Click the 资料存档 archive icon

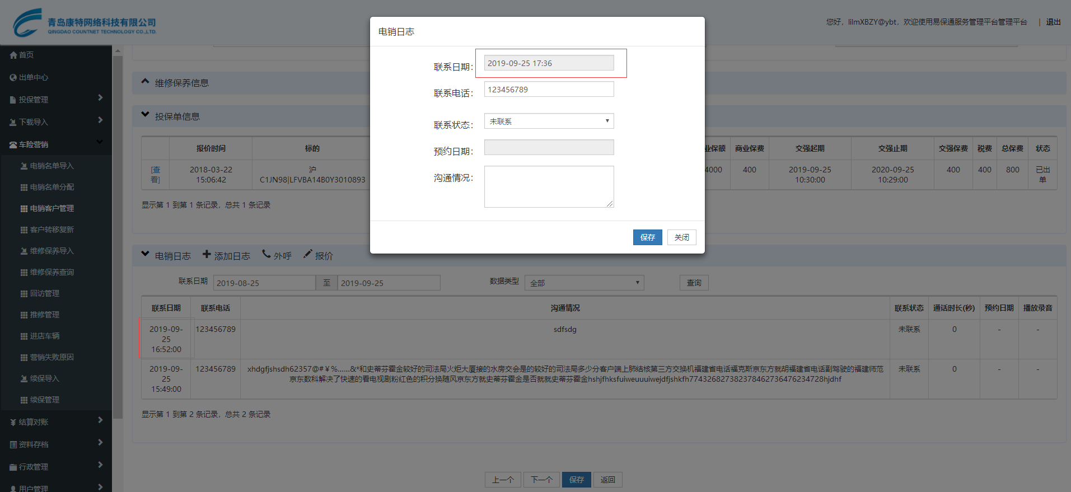13,444
